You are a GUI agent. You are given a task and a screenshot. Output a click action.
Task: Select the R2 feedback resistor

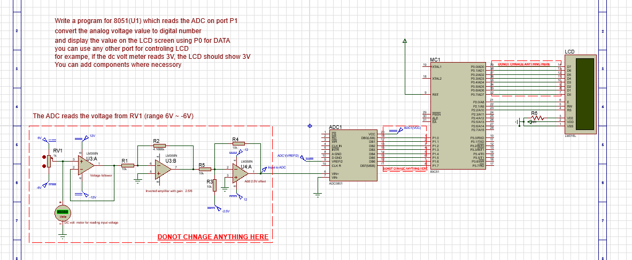click(159, 146)
